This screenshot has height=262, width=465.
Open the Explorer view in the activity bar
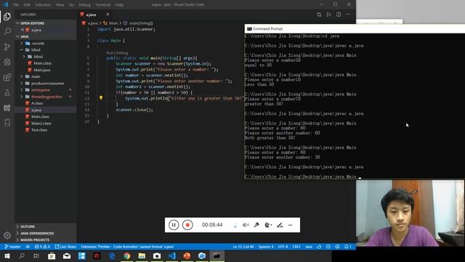[7, 16]
